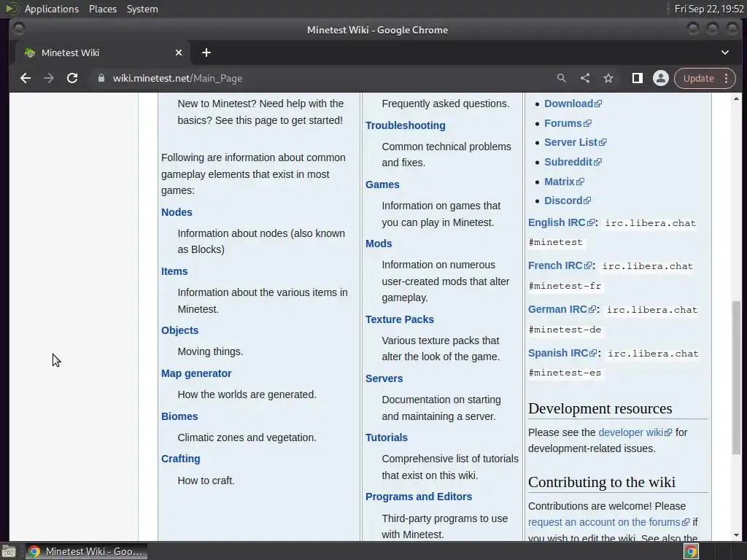This screenshot has height=560, width=747.
Task: Open the Places menu
Action: tap(102, 9)
